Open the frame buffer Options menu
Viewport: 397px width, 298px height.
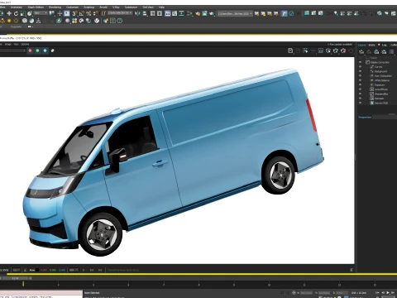tap(25, 44)
